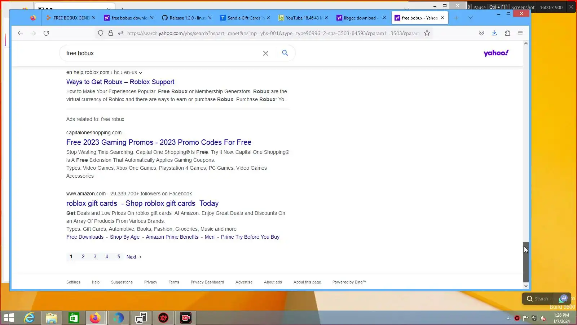Screen dimensions: 577x325
Task: Go to the Next results page
Action: coord(134,257)
